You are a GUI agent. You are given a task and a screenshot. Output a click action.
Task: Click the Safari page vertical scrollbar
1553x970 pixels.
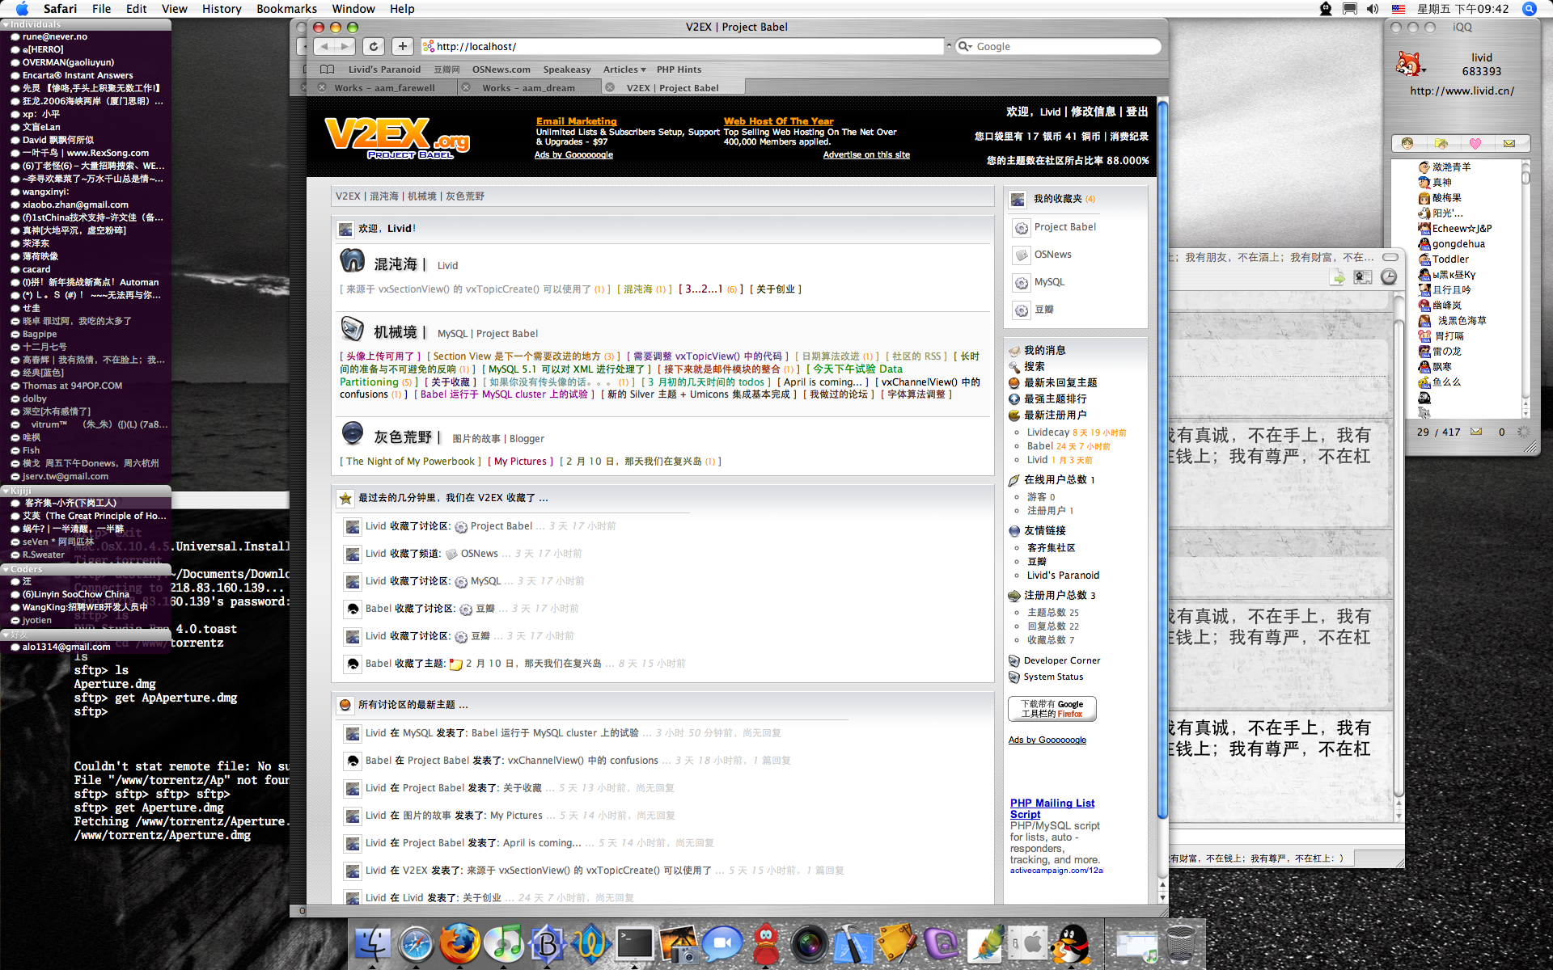(x=1162, y=485)
